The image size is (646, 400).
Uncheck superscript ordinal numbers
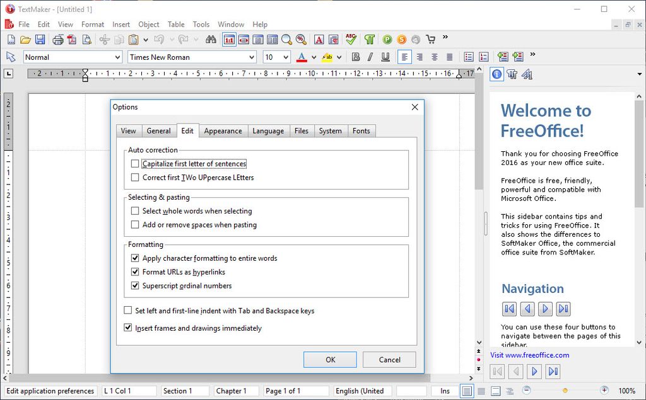click(135, 285)
